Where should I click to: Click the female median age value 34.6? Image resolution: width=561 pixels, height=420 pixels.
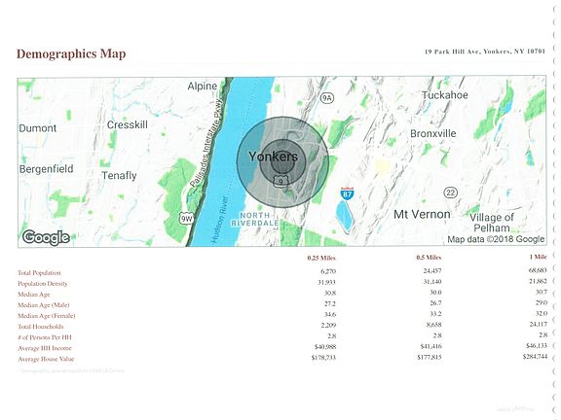click(330, 314)
